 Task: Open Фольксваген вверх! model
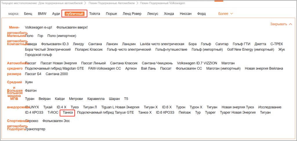pos(72,28)
